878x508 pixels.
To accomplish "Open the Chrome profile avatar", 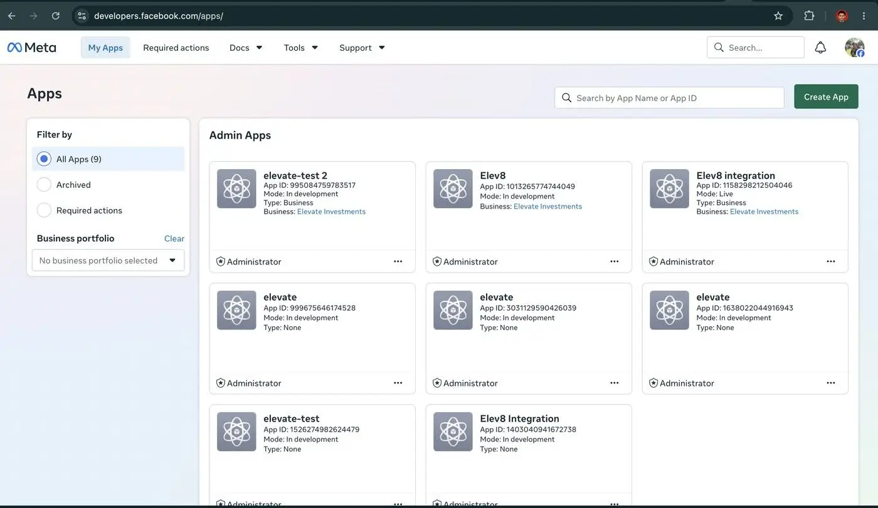I will pyautogui.click(x=842, y=16).
